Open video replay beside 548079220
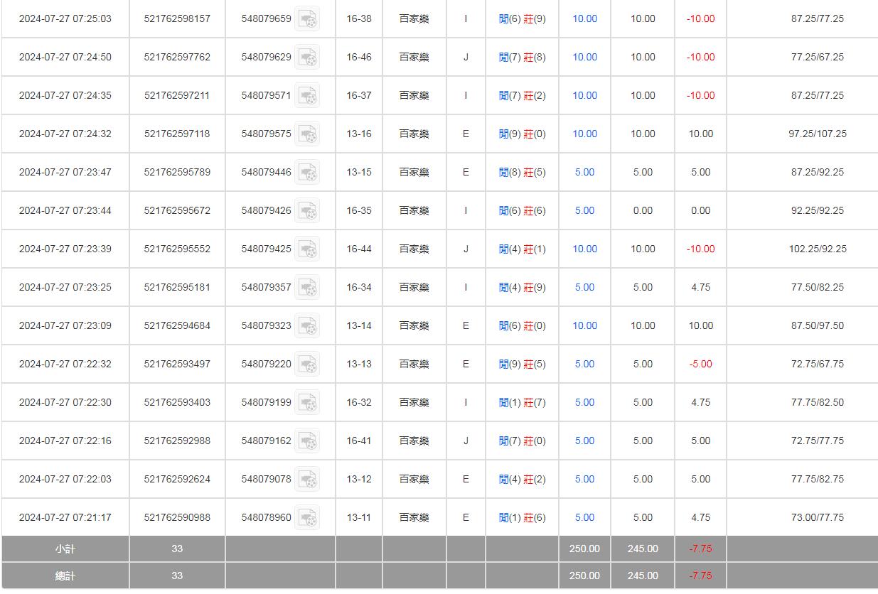 pos(307,364)
